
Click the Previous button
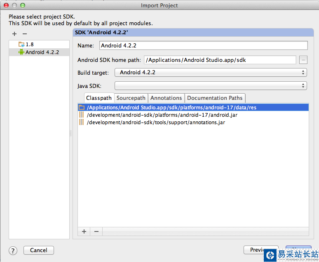pos(261,250)
